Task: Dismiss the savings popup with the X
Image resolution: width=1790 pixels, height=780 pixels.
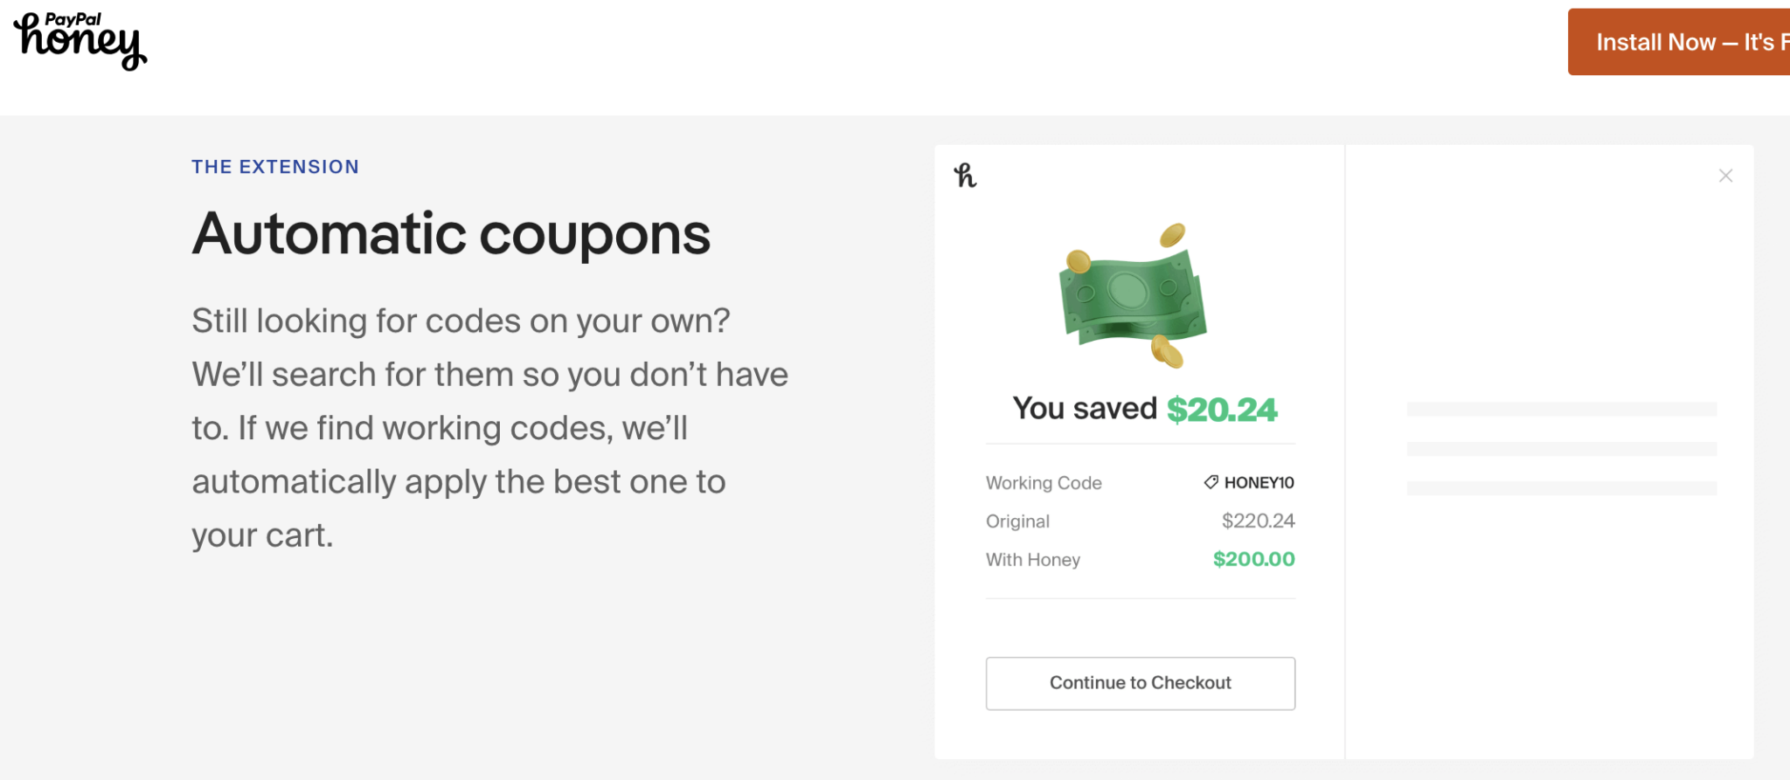Action: (x=1726, y=175)
